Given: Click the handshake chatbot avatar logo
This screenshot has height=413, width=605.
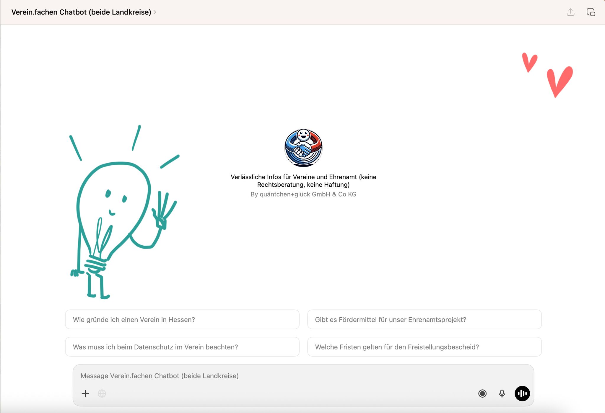Looking at the screenshot, I should pyautogui.click(x=303, y=148).
